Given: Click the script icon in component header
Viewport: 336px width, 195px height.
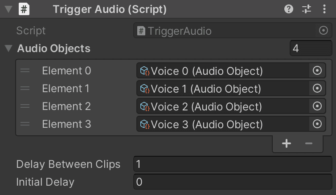Looking at the screenshot, I should tap(24, 9).
